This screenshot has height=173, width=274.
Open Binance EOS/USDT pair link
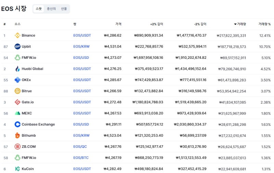[x=82, y=36]
